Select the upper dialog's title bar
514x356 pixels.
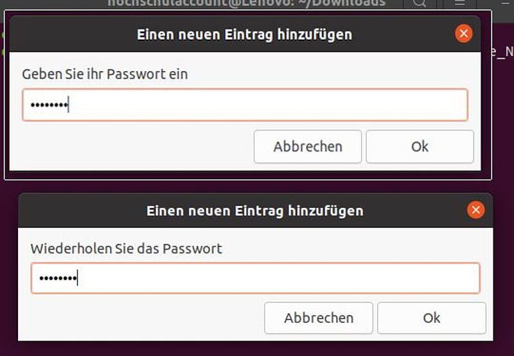pyautogui.click(x=245, y=34)
